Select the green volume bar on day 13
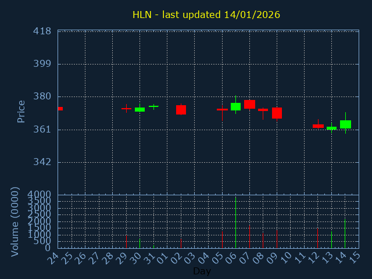 point(331,239)
